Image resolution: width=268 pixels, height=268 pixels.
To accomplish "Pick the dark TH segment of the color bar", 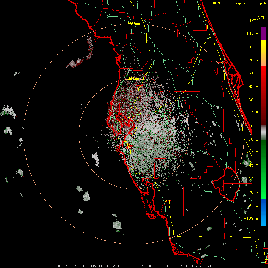I will pos(263,232).
